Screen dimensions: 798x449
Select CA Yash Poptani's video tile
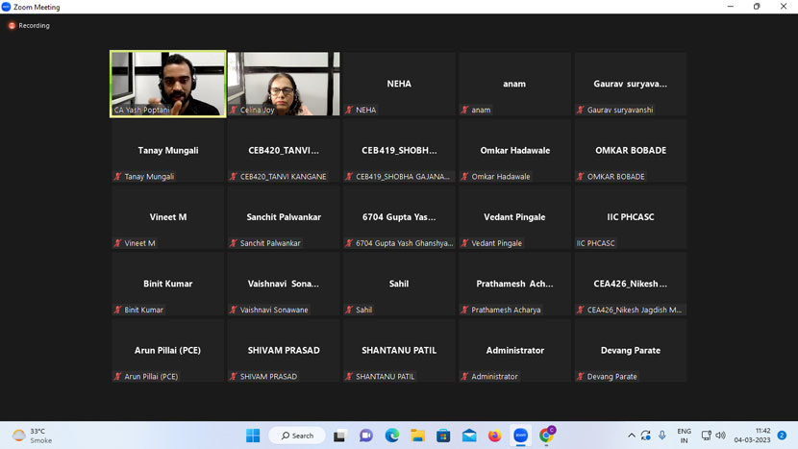click(168, 84)
